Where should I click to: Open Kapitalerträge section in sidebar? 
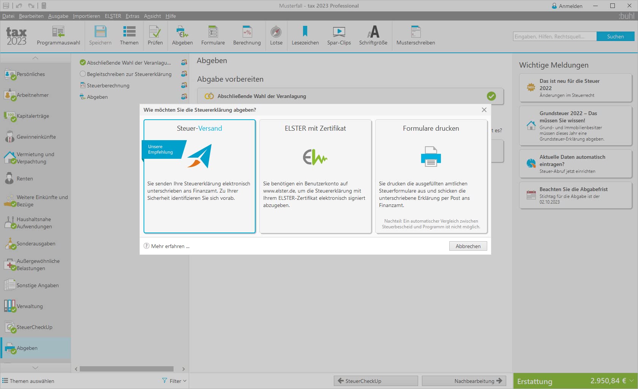[35, 116]
